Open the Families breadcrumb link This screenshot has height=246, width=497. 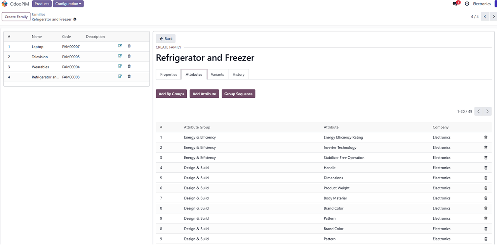pos(38,14)
